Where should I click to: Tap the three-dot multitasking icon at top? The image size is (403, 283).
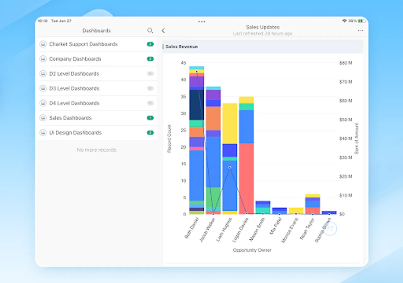(202, 22)
